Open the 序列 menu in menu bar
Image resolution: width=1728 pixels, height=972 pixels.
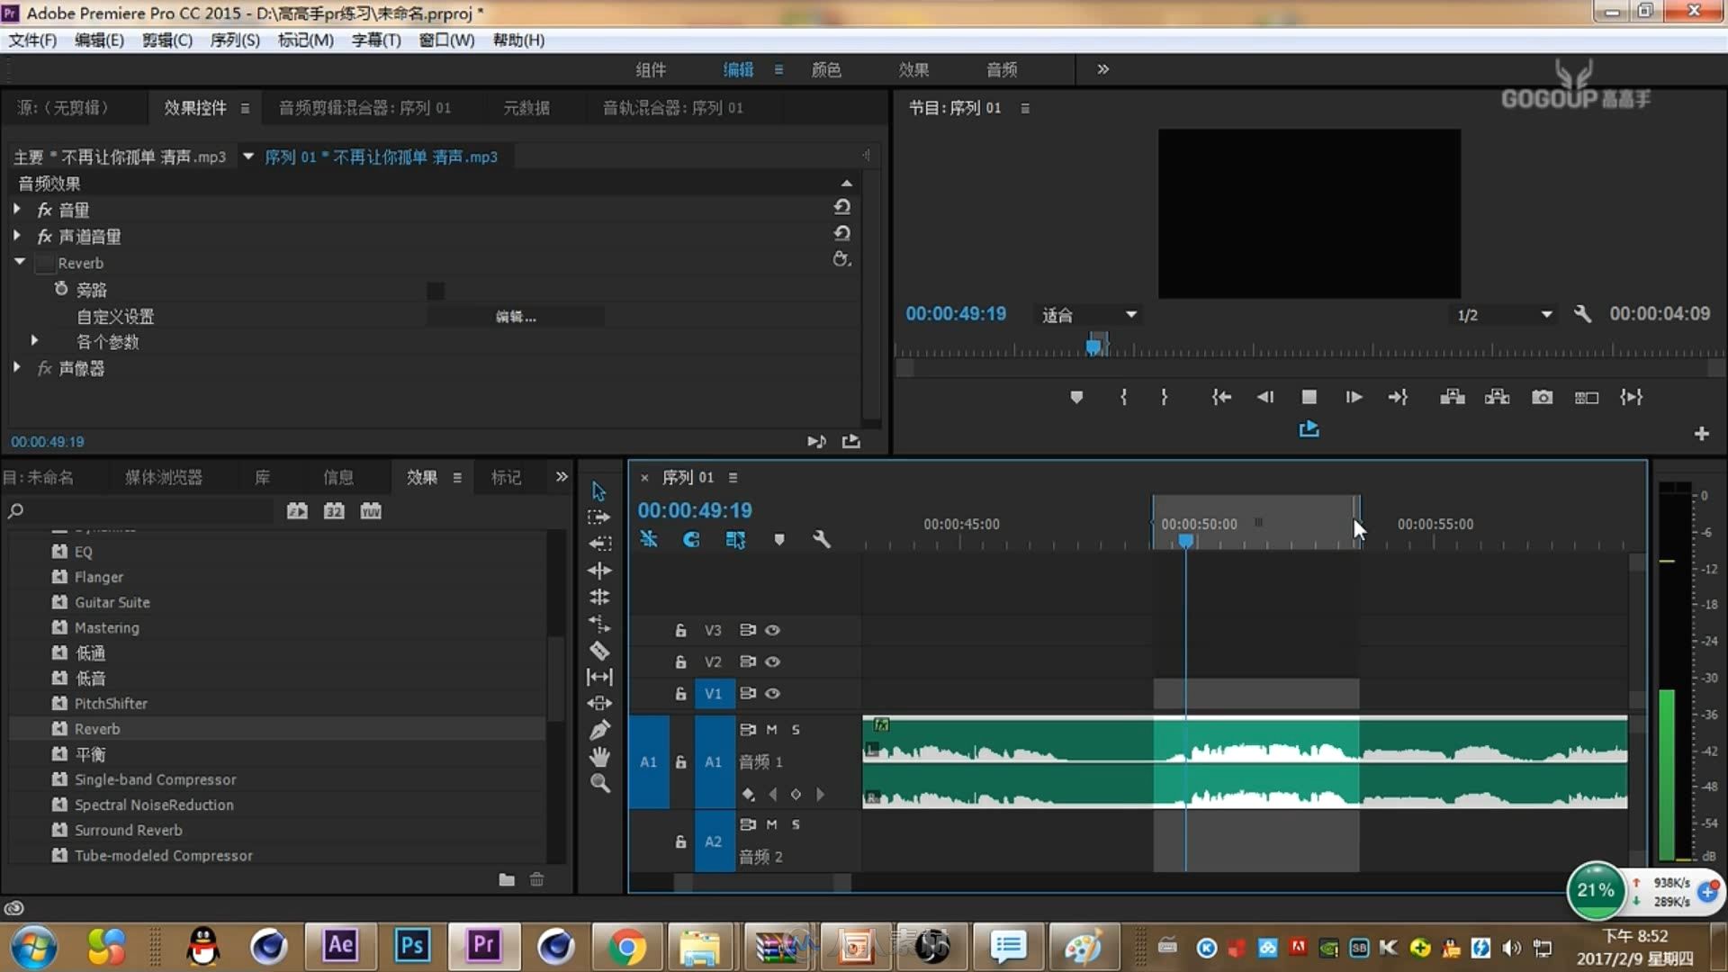click(x=234, y=40)
